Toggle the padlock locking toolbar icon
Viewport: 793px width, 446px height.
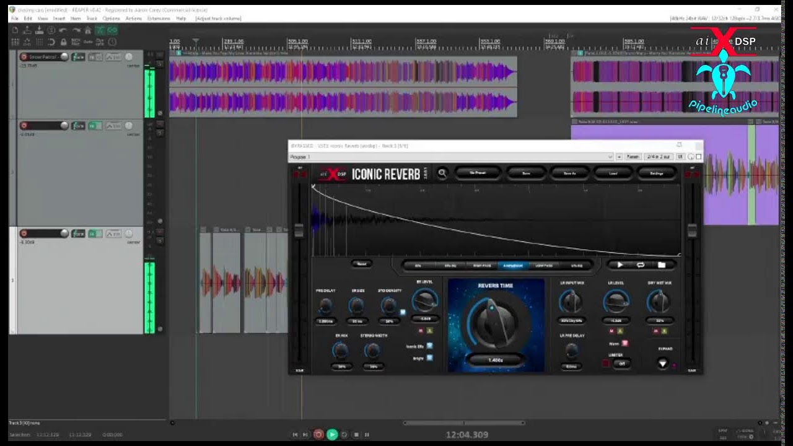[64, 42]
